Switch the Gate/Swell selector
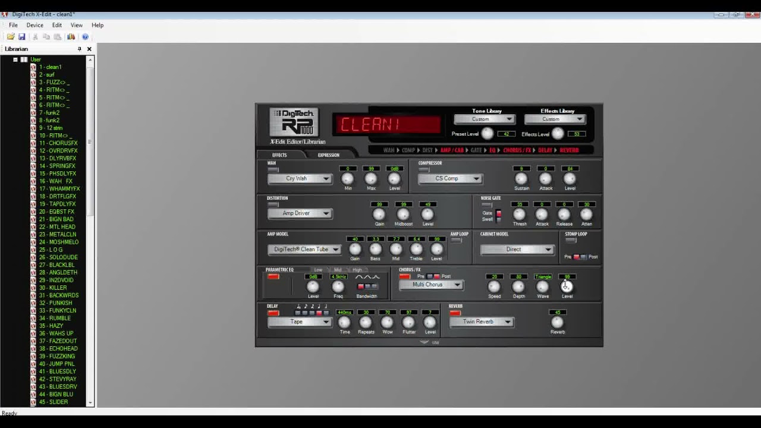761x428 pixels. tap(498, 216)
